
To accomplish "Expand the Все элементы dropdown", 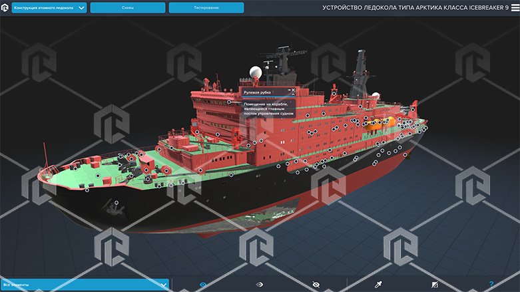I will click(85, 285).
